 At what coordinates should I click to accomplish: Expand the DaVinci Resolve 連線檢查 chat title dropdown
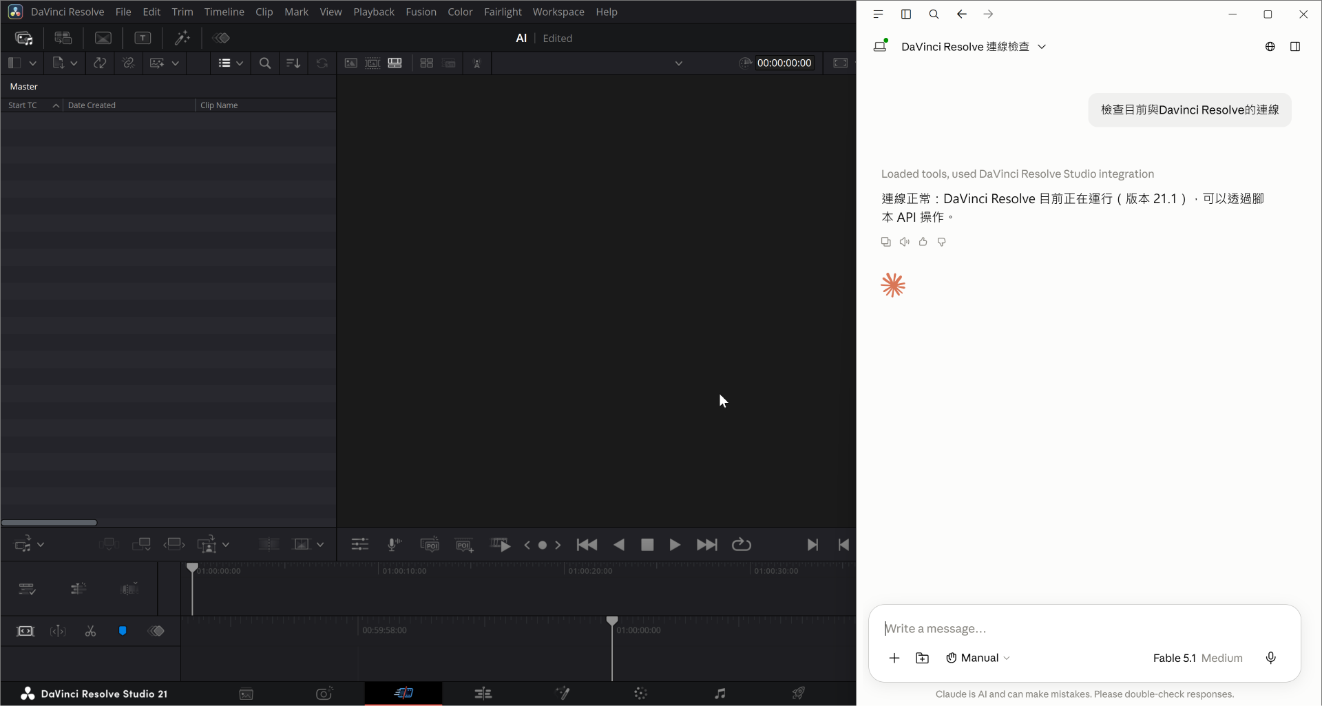coord(1042,46)
